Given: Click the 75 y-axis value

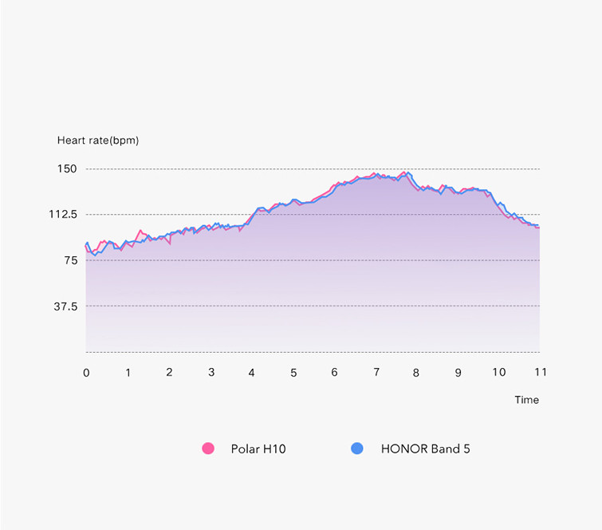Looking at the screenshot, I should (x=71, y=260).
